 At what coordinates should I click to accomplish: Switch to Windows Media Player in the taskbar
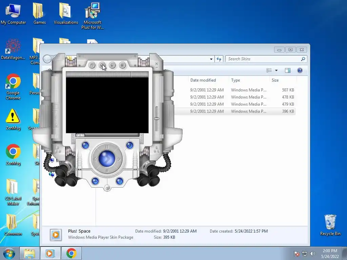50,253
